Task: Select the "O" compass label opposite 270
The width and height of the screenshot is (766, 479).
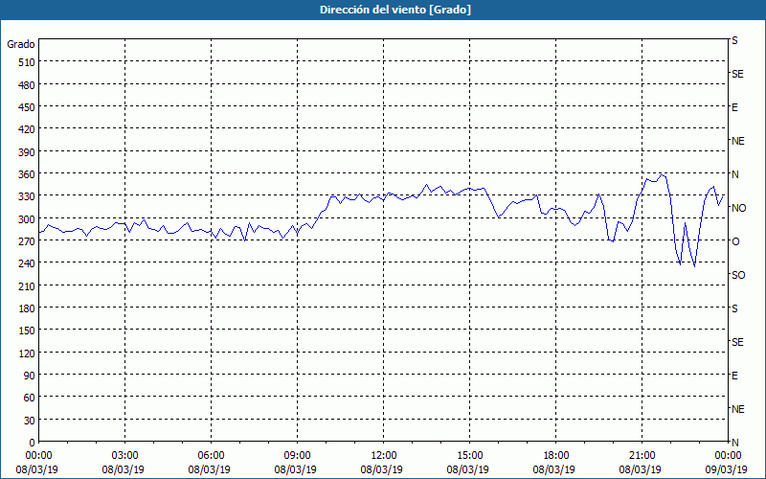Action: (735, 241)
